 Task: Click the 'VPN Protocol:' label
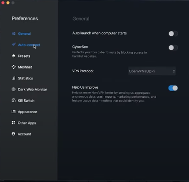(83, 71)
